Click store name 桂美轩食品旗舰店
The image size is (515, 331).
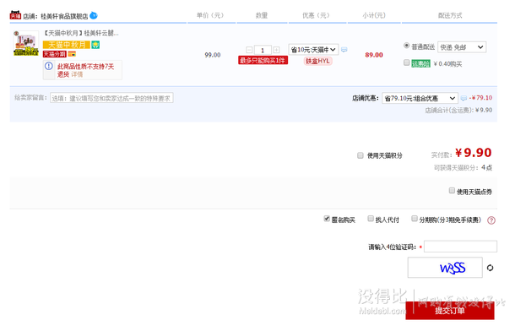pyautogui.click(x=64, y=16)
